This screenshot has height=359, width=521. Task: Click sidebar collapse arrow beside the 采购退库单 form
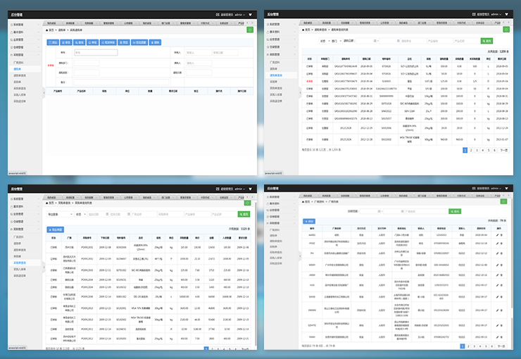coord(44,90)
